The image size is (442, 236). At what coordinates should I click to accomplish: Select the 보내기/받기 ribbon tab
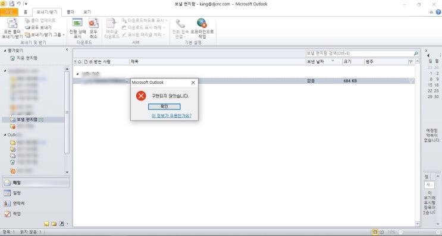[47, 12]
